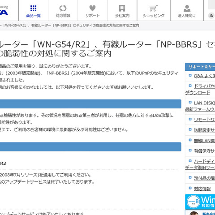Open the ハードディ データ復旧サービス link
Screen dimensions: 215x215
pyautogui.click(x=200, y=164)
